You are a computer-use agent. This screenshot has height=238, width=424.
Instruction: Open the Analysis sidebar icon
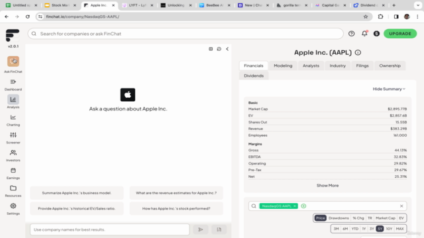tap(13, 100)
